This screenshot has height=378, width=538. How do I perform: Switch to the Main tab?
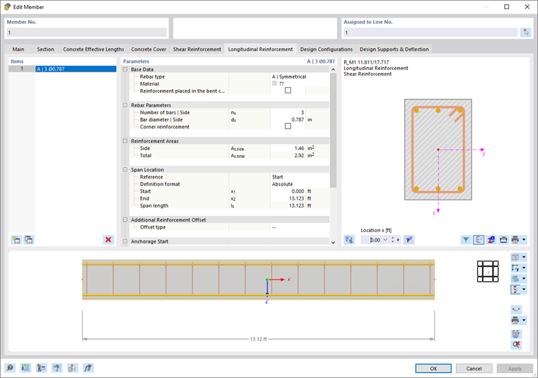(x=18, y=49)
